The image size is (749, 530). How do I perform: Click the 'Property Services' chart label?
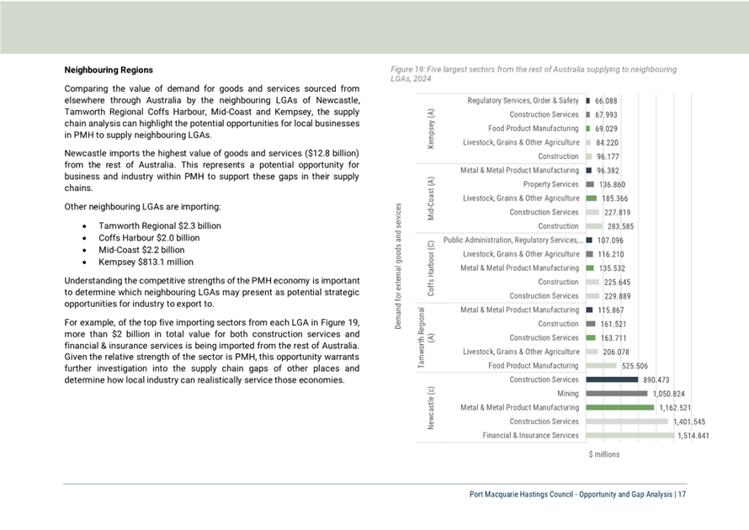[x=550, y=184]
